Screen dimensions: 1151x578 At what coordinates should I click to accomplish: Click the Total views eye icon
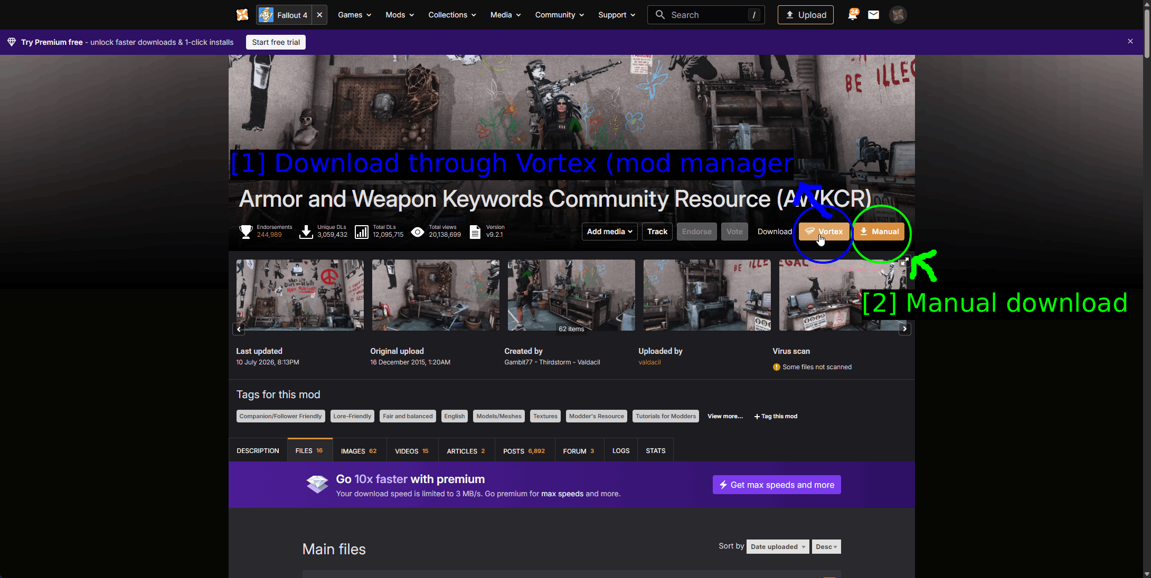[418, 232]
